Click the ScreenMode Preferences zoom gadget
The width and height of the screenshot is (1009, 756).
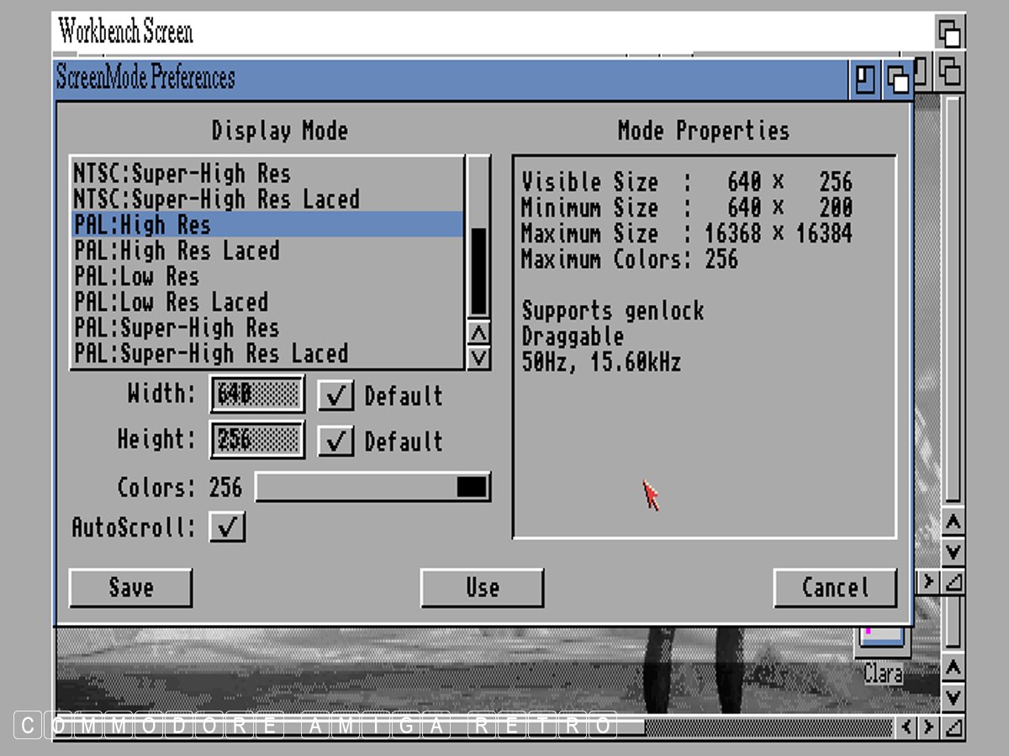pyautogui.click(x=865, y=80)
